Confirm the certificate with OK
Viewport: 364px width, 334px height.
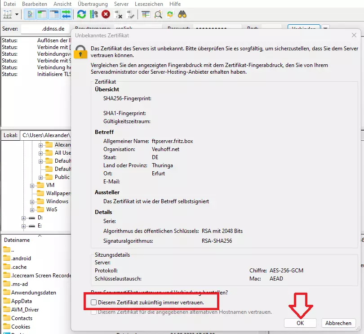pyautogui.click(x=300, y=323)
